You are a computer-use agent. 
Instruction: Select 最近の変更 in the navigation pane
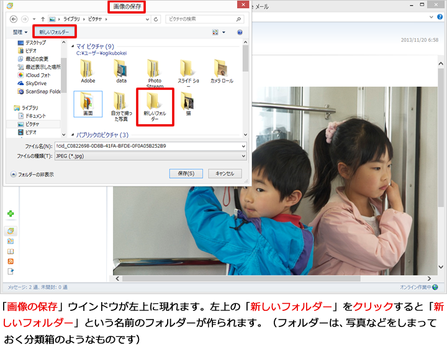[33, 59]
